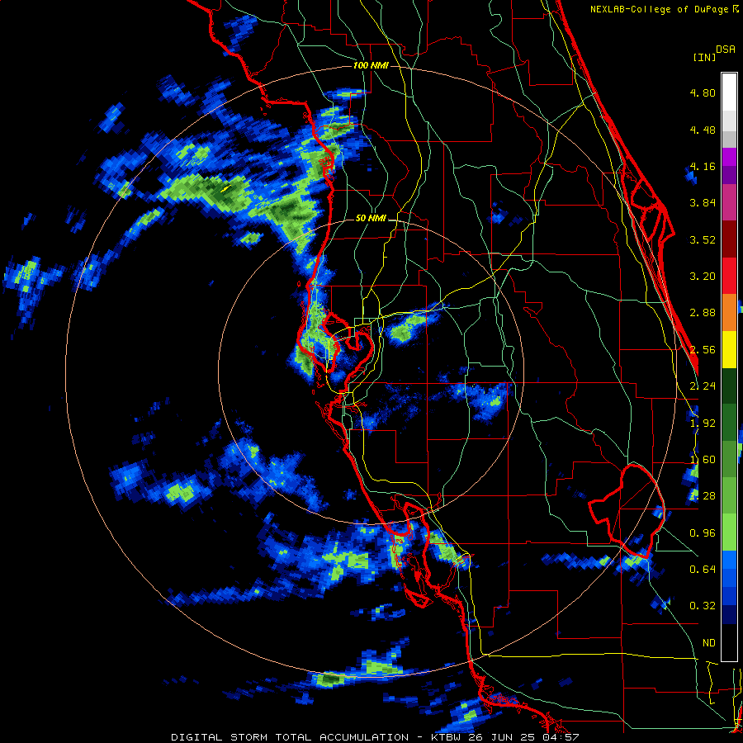
Task: Click the DSA product label above the legend
Action: 726,50
